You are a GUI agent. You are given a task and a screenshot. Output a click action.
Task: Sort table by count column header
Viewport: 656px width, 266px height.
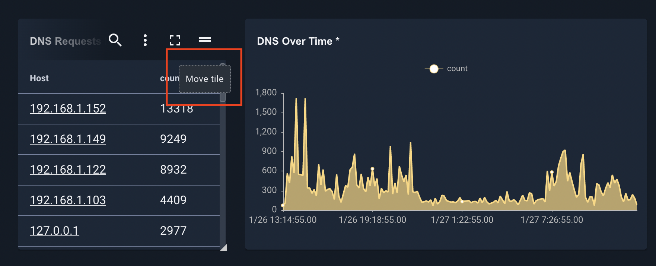169,78
